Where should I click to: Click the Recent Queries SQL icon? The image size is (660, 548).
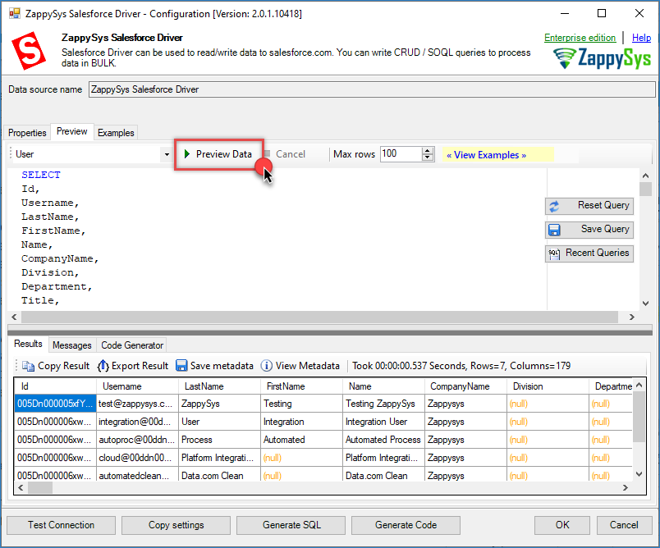[554, 253]
